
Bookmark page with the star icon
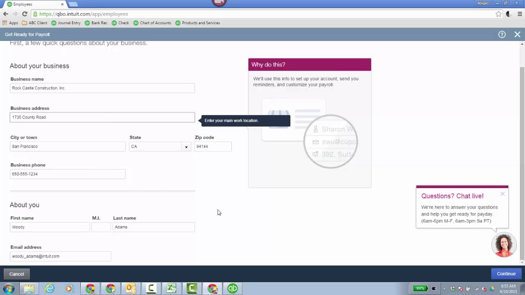point(498,14)
